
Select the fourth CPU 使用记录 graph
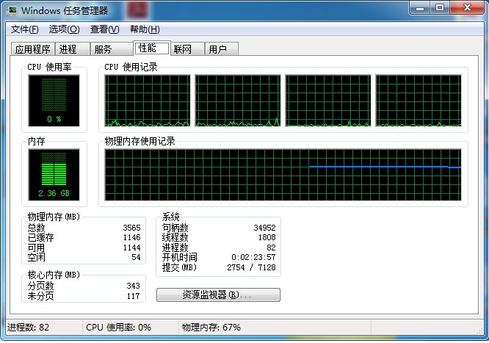(x=418, y=101)
